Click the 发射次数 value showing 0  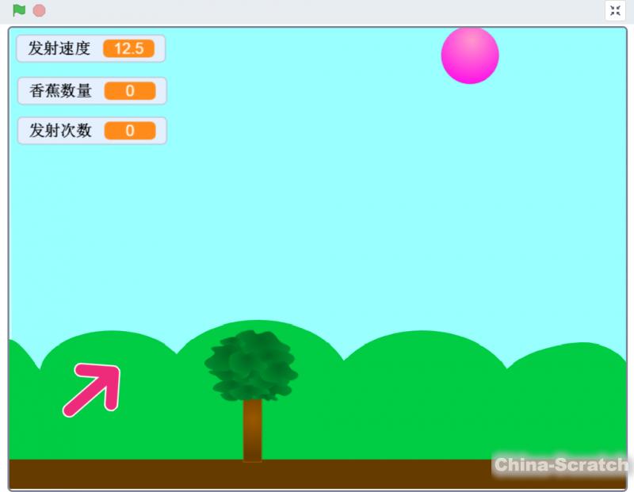click(x=130, y=131)
